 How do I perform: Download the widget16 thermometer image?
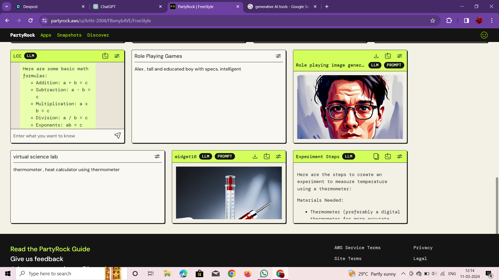[x=255, y=156]
